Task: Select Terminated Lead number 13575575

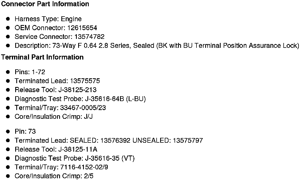Action: (85, 81)
